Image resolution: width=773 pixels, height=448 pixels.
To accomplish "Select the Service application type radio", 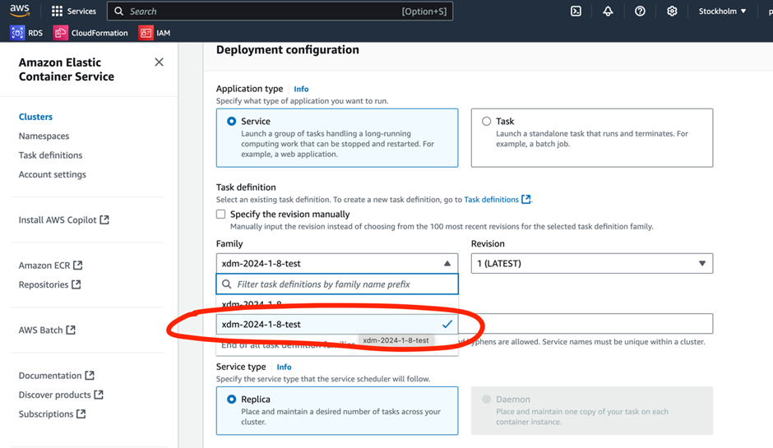I will pos(231,121).
